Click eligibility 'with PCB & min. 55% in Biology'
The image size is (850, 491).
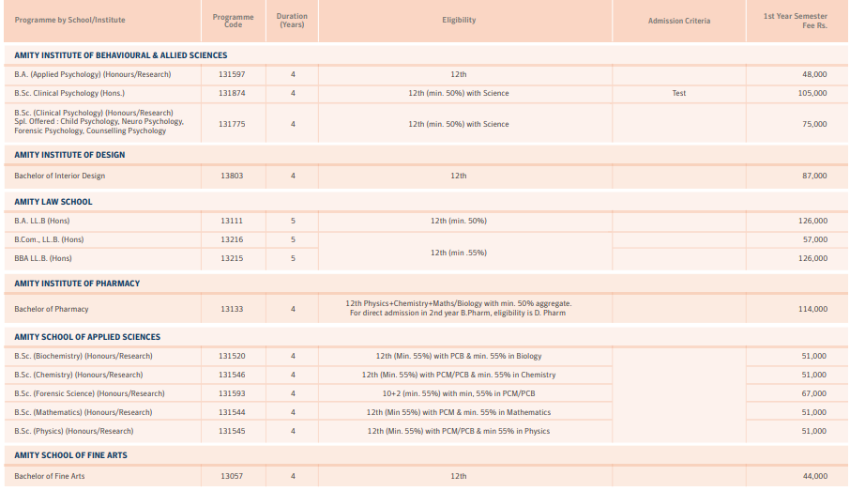click(488, 357)
